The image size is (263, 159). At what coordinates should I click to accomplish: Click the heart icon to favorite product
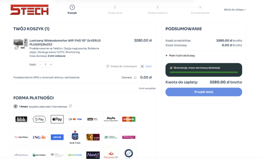108,66
